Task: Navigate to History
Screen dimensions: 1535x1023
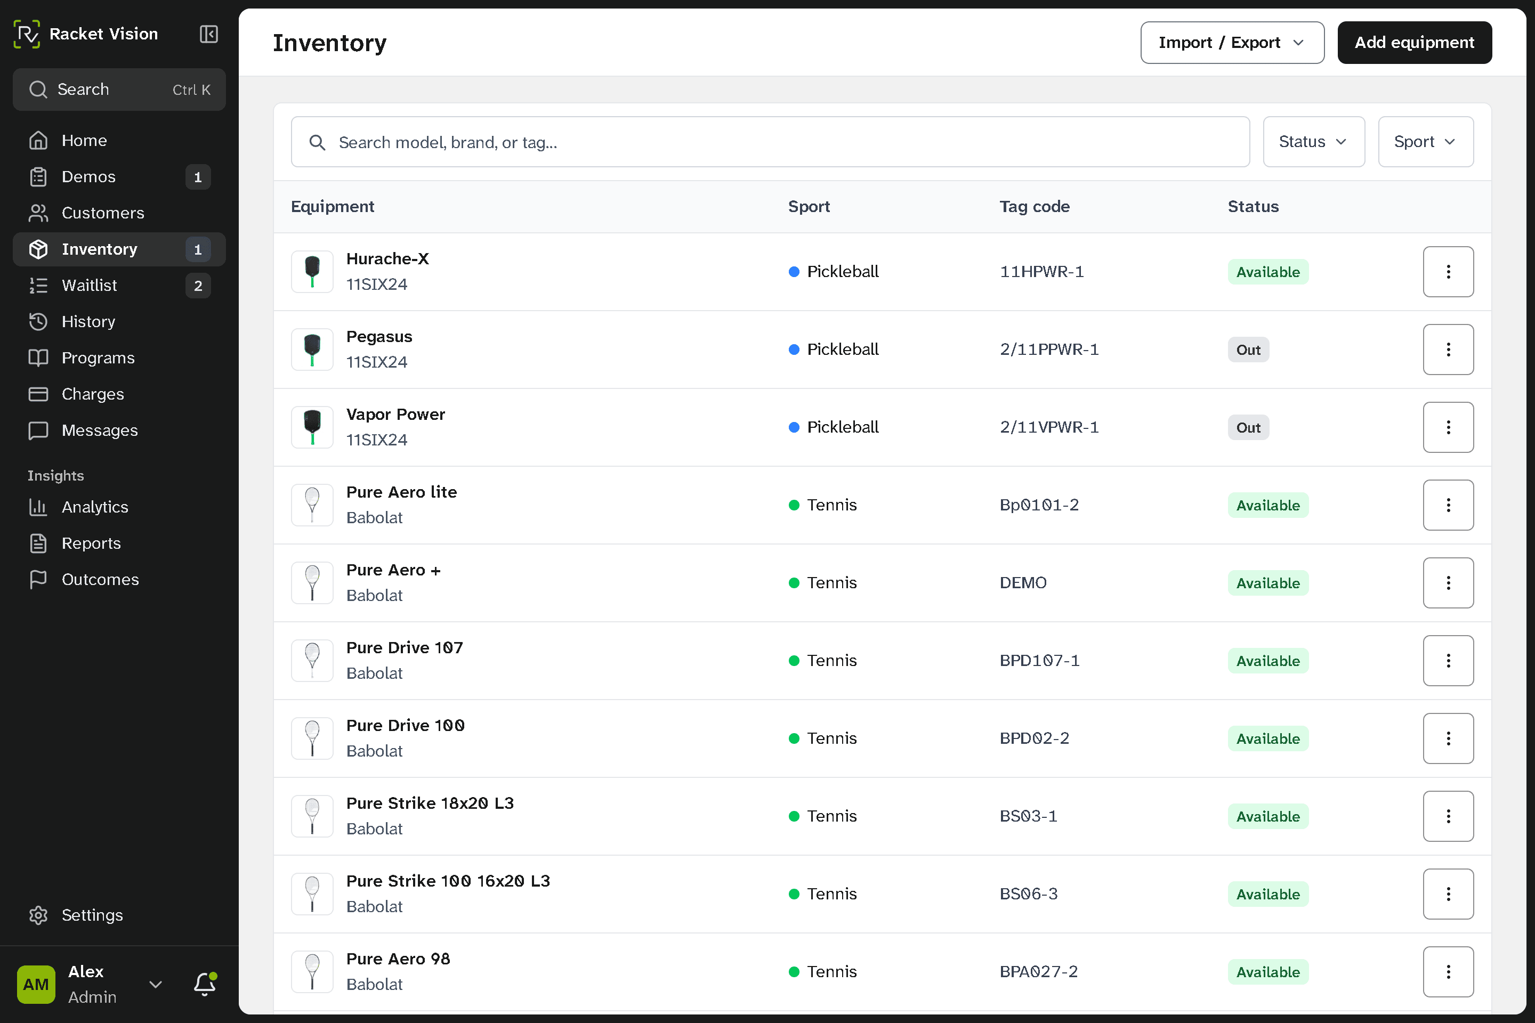Action: pos(119,322)
